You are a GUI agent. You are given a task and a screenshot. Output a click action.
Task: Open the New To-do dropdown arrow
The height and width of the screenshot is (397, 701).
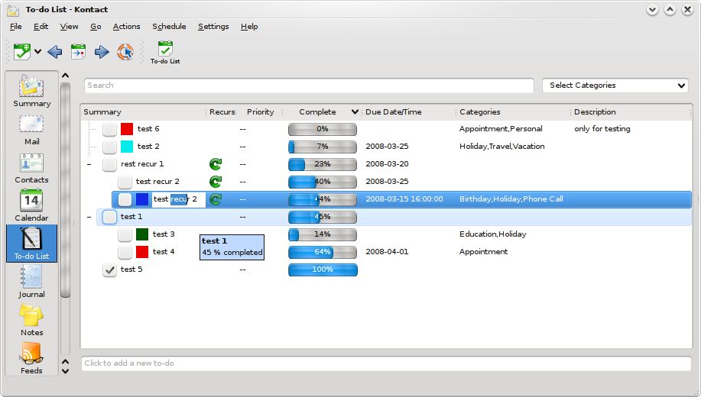pyautogui.click(x=38, y=52)
